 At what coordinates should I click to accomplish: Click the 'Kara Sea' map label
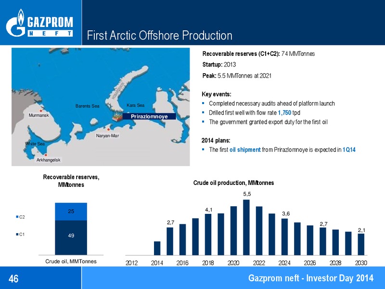tap(136, 105)
